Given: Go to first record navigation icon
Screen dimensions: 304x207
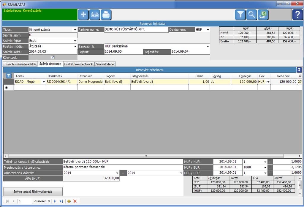Looking at the screenshot, I should 7,201.
